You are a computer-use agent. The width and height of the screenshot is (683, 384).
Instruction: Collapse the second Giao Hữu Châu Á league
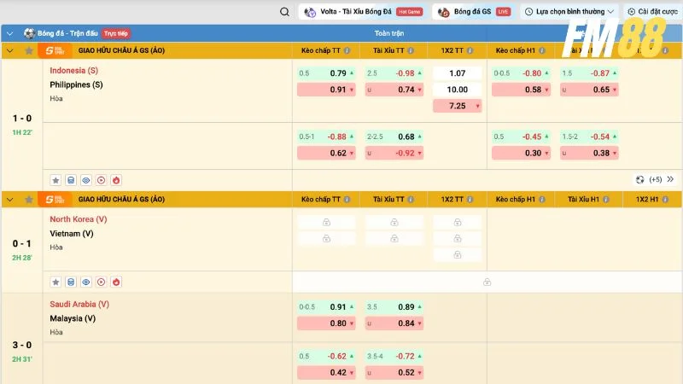[9, 199]
